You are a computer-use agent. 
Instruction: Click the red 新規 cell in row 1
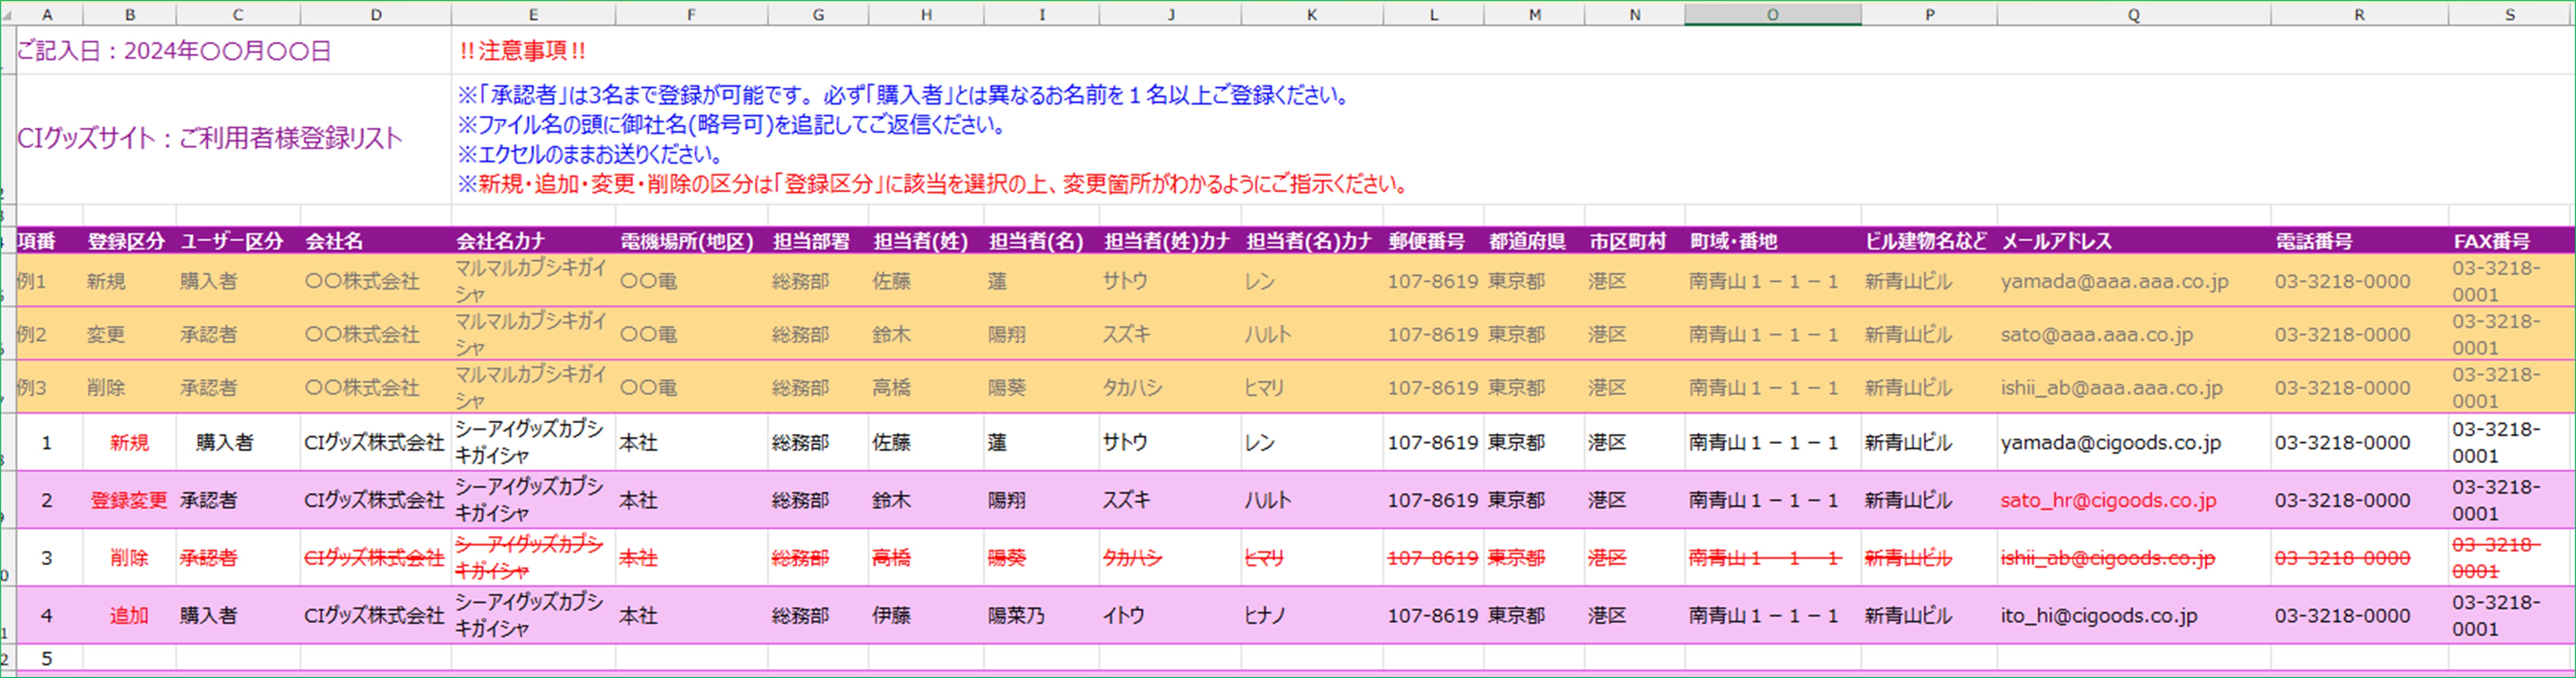coord(129,442)
